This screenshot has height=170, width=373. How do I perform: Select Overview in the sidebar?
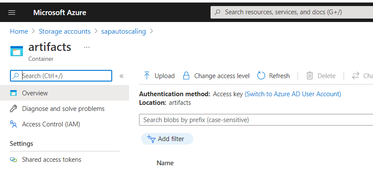(65, 93)
